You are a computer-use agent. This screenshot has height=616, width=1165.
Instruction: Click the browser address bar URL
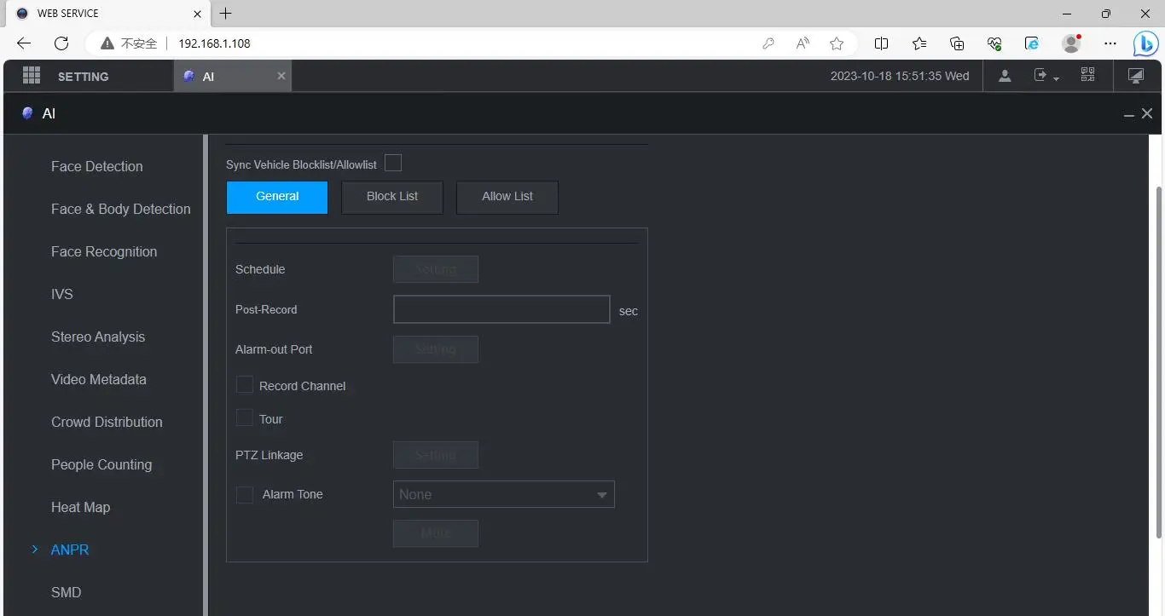[214, 43]
